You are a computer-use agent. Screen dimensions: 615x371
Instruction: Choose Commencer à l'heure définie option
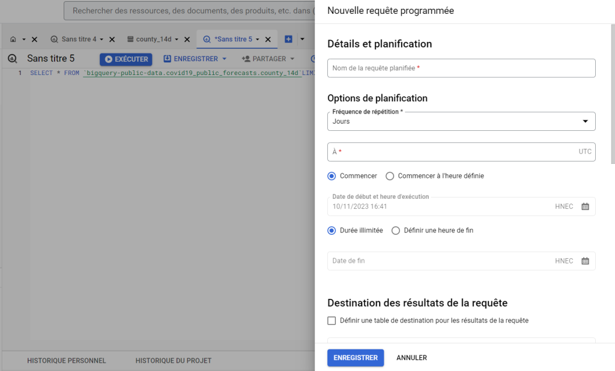pos(390,176)
